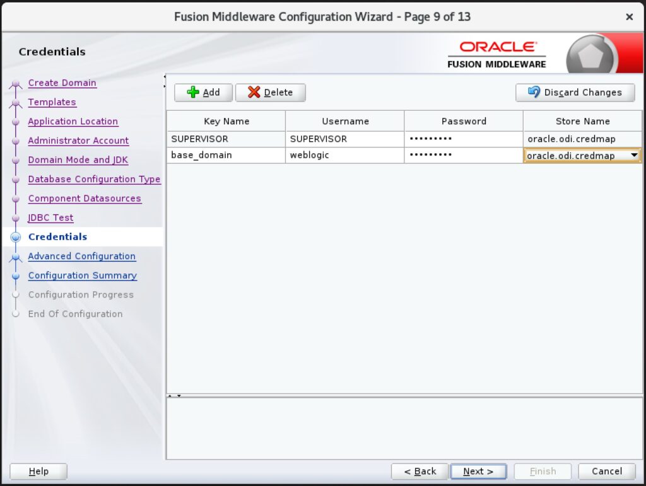
Task: Click the Delete button
Action: (x=270, y=92)
